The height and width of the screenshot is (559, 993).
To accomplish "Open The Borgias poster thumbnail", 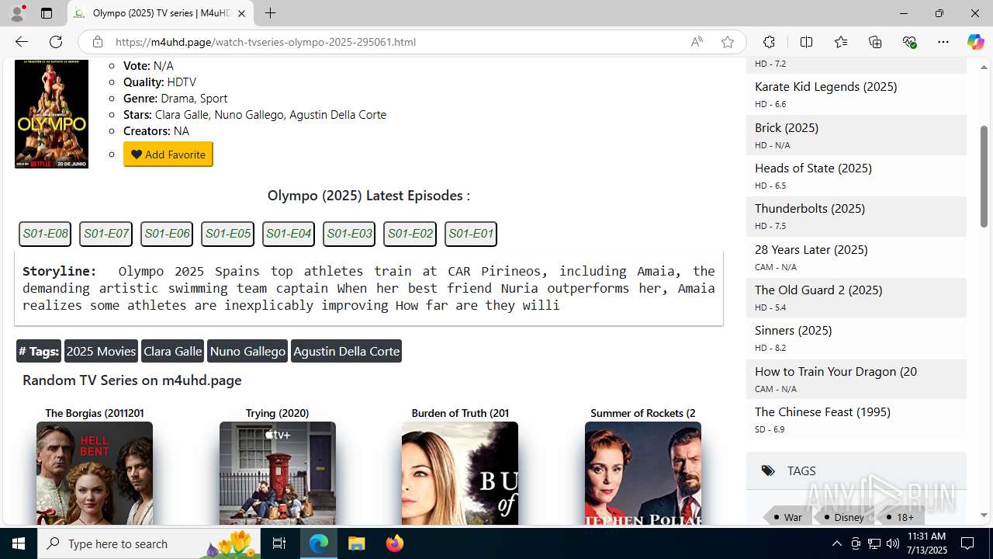I will 95,474.
